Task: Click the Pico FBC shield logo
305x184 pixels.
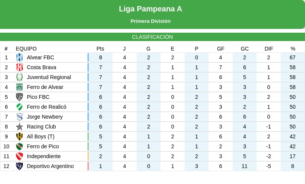Action: tap(19, 97)
